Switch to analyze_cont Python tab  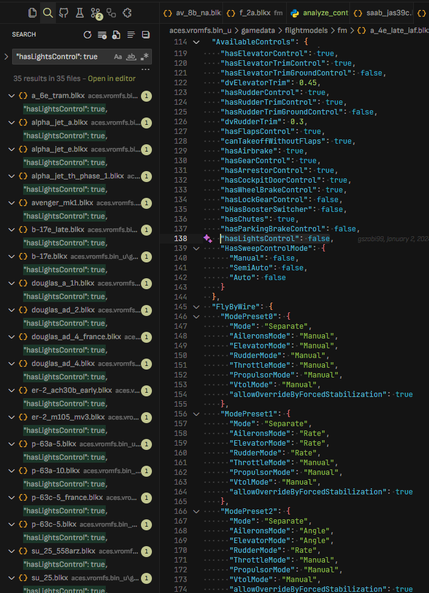click(x=318, y=13)
